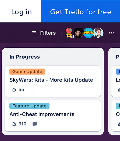Open the HIVE logo member avatar
Viewport: 120px width, 141px height.
coord(88,33)
